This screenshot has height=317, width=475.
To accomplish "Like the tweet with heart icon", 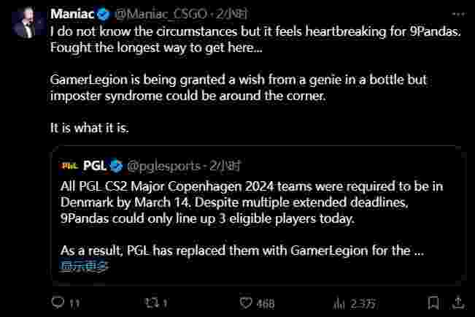I will 244,302.
